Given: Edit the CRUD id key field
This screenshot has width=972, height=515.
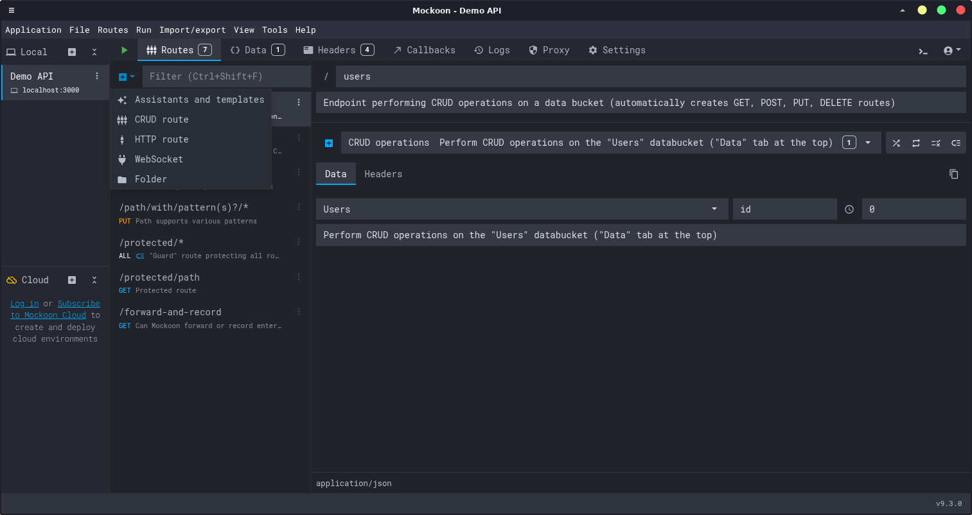Looking at the screenshot, I should (x=785, y=209).
